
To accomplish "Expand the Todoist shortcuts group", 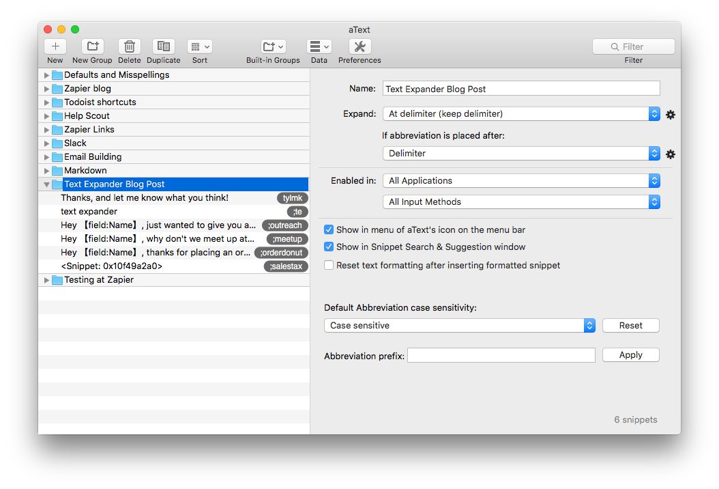I will (46, 102).
